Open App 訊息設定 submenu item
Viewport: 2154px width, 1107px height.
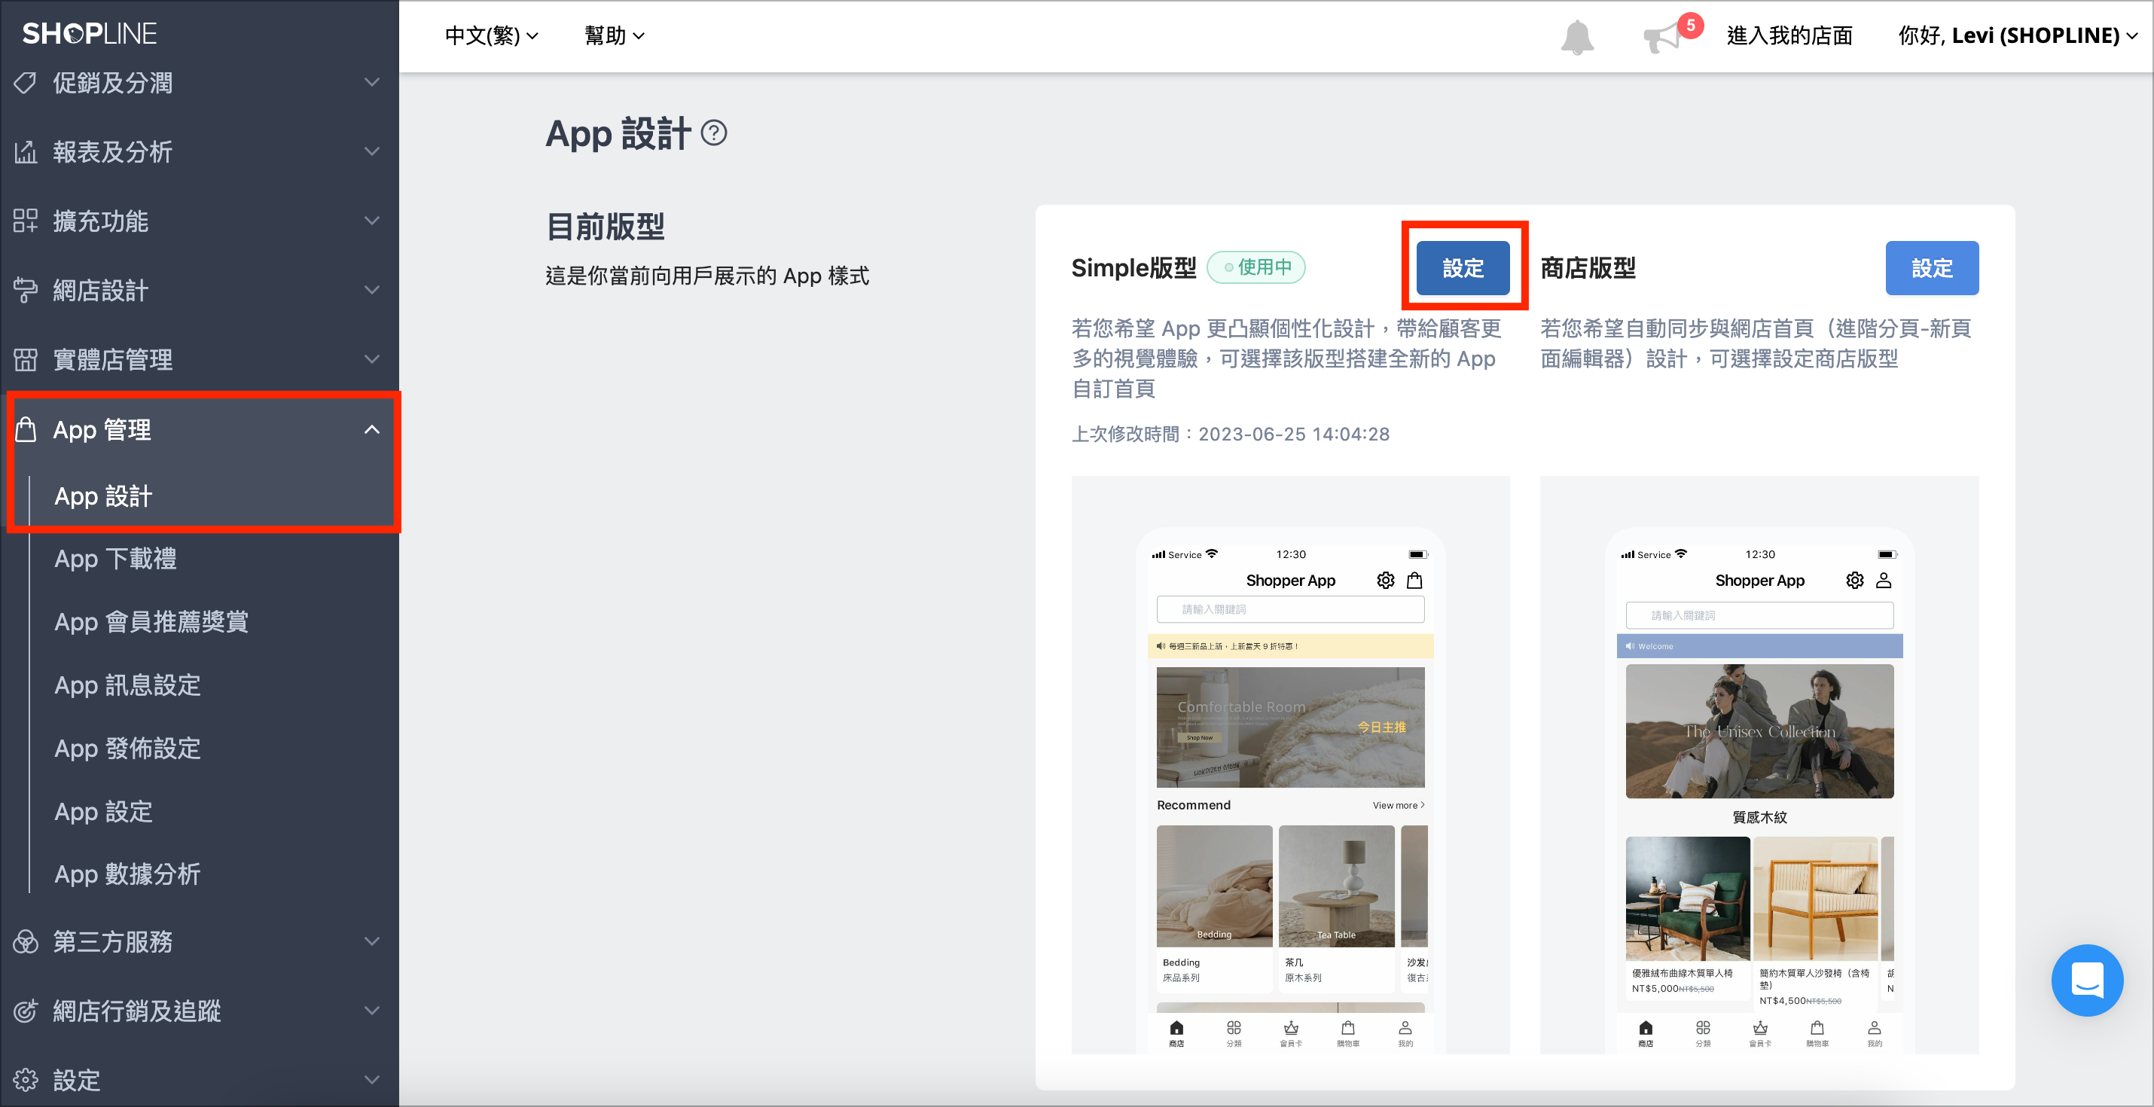[x=127, y=685]
